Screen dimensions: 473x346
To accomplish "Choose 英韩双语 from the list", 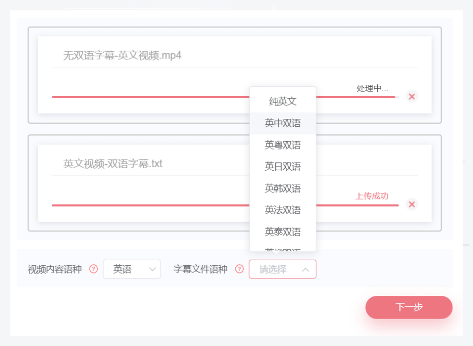I will [x=283, y=188].
